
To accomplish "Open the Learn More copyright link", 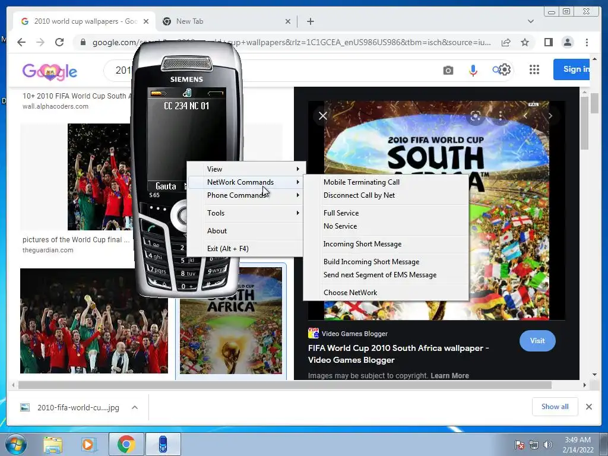I will point(449,375).
